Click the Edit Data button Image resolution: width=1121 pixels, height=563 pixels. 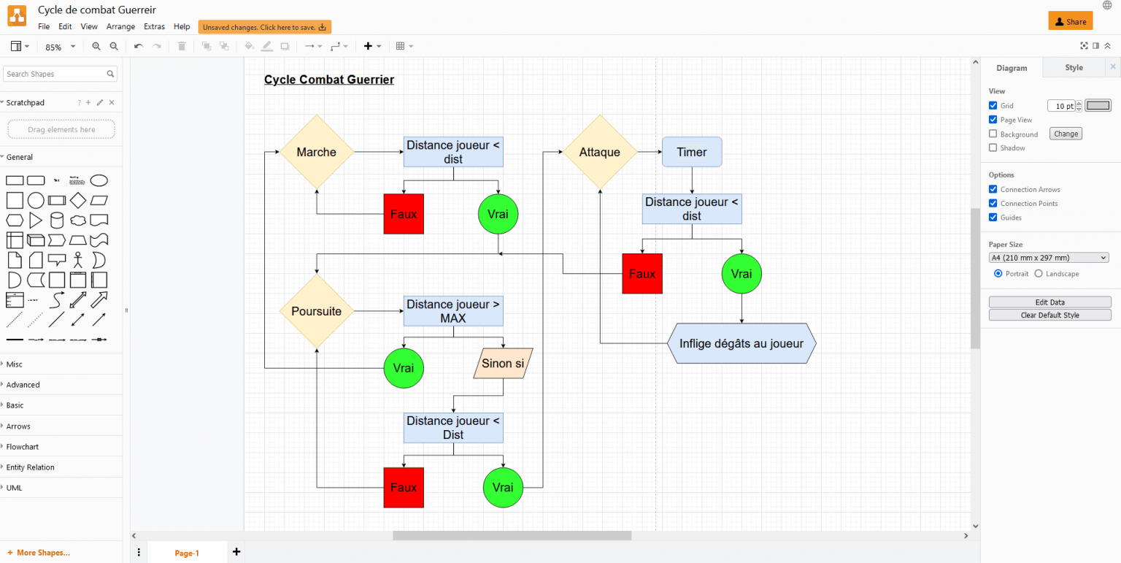(x=1049, y=302)
